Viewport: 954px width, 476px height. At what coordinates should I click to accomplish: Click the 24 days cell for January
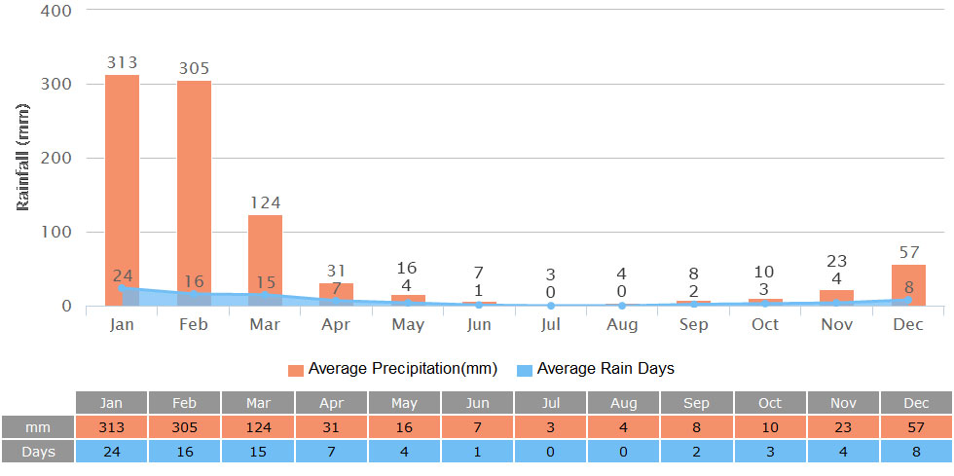pos(112,452)
